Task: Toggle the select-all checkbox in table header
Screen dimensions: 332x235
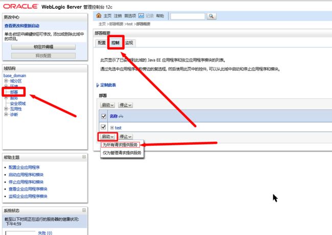Action: click(104, 116)
